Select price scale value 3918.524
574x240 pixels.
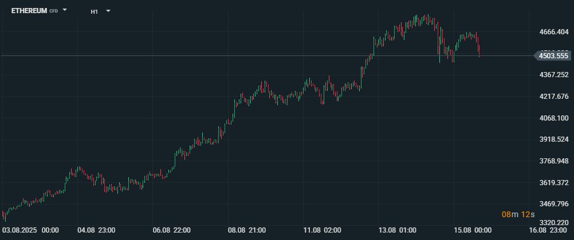553,139
